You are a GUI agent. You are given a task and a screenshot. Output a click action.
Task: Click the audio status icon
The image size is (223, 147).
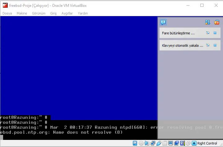point(147,143)
